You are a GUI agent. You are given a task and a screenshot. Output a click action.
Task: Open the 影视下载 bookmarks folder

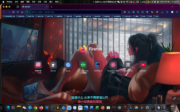pyautogui.click(x=30, y=16)
